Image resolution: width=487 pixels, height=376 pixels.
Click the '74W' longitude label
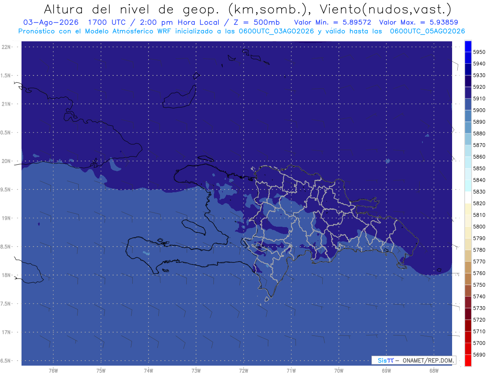(149, 371)
